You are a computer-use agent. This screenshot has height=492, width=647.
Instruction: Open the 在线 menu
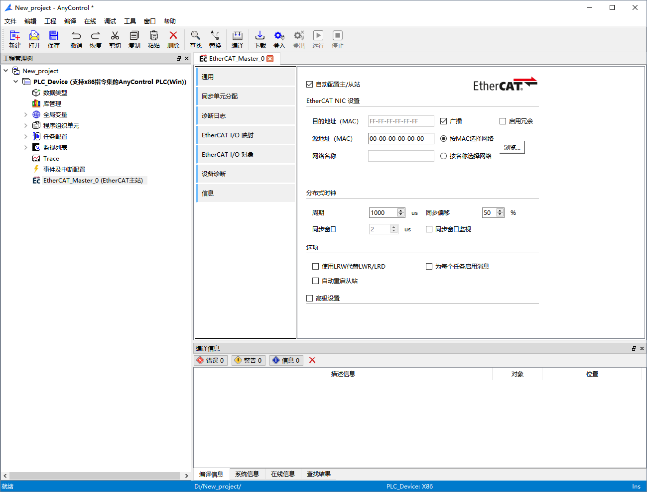pyautogui.click(x=90, y=21)
